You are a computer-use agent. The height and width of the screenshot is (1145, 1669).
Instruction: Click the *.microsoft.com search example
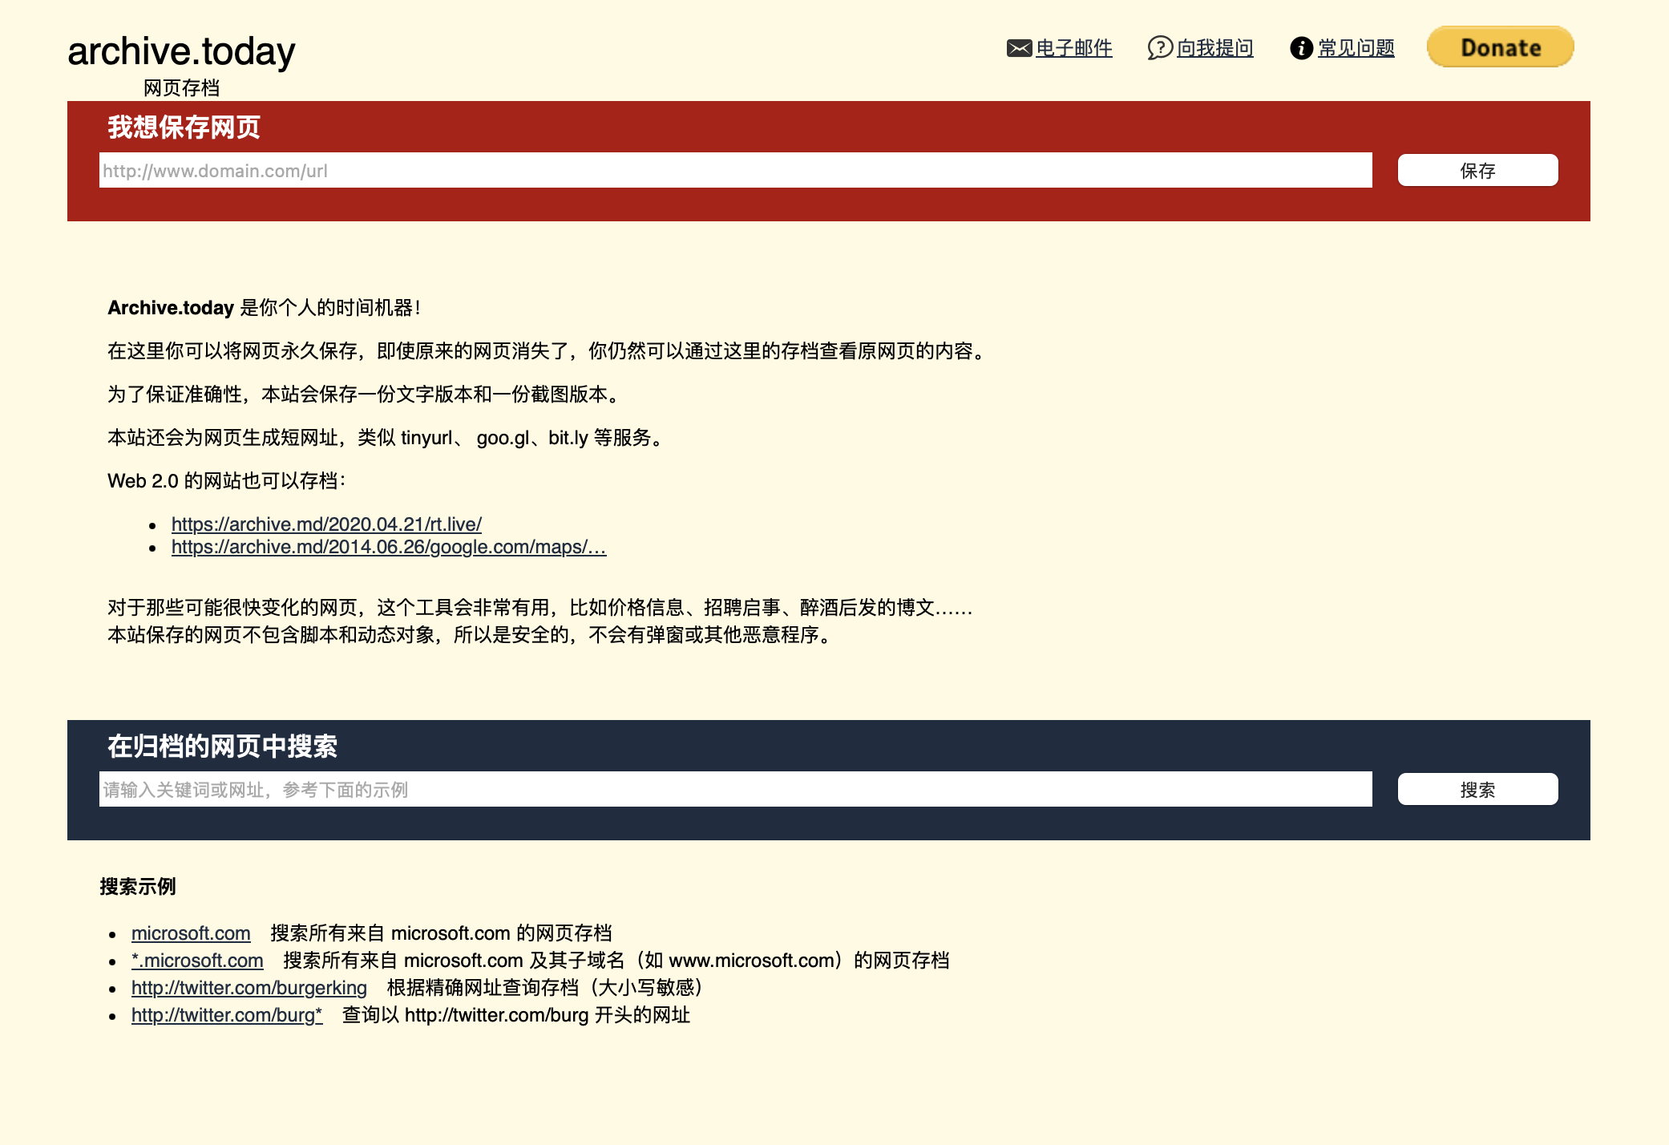click(x=197, y=961)
